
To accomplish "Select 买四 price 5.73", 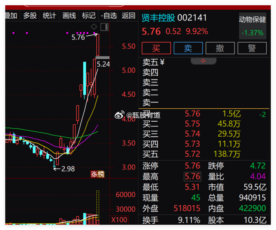I will point(192,144).
